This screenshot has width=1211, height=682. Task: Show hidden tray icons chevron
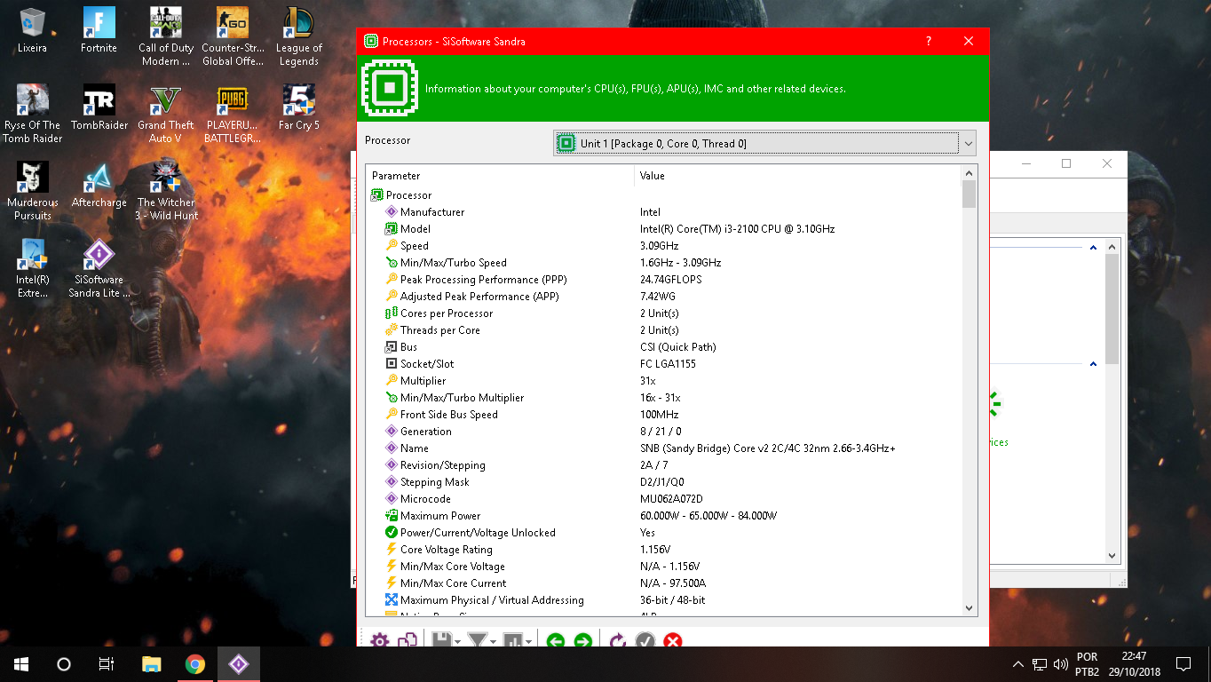1017,664
